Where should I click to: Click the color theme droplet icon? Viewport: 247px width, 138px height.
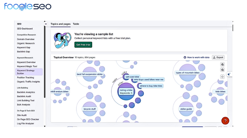coord(229,74)
